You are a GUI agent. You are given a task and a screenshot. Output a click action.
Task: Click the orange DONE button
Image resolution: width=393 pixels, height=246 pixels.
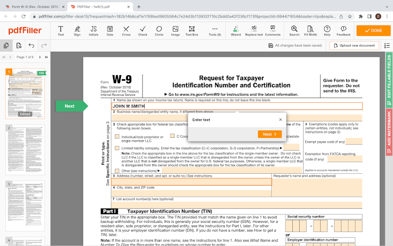tap(373, 31)
